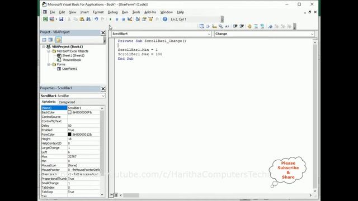This screenshot has height=201, width=358.
Task: Open the Tools menu
Action: click(136, 12)
